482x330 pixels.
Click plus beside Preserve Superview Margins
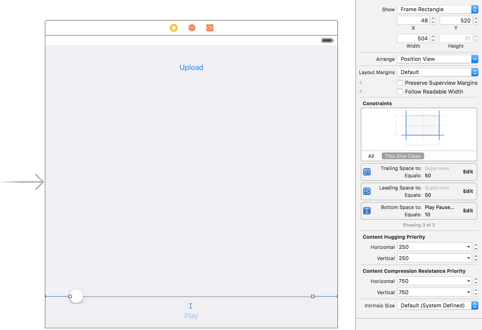[x=361, y=83]
